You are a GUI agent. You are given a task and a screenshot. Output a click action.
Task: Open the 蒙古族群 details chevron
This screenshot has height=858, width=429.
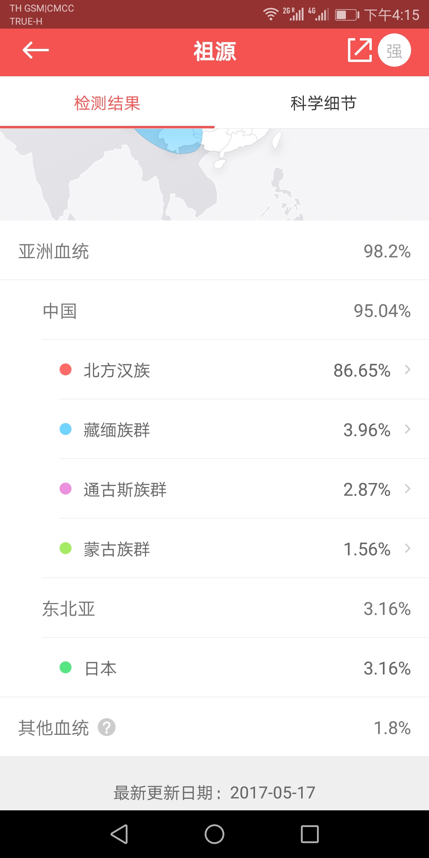[407, 549]
